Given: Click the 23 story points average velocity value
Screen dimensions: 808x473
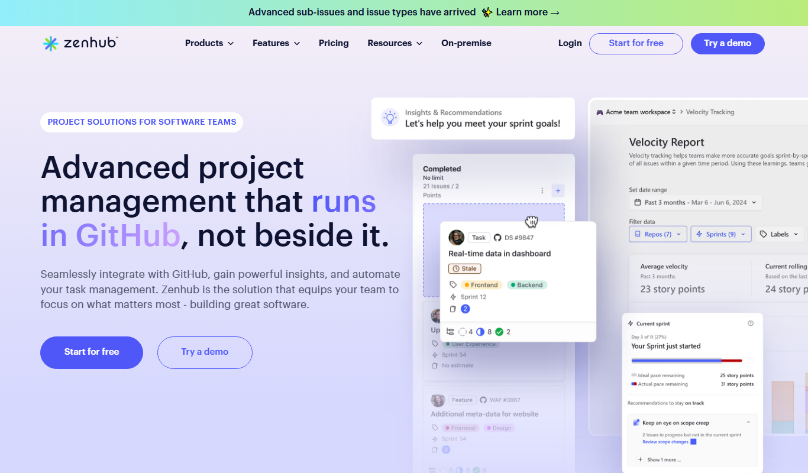Looking at the screenshot, I should coord(673,289).
